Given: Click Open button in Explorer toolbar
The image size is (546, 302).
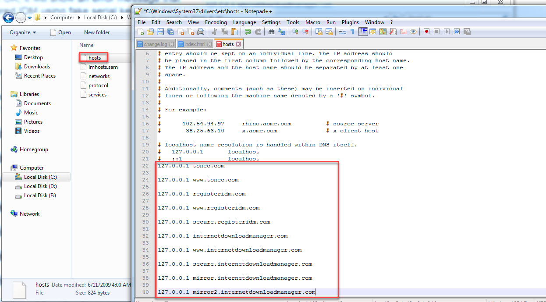Looking at the screenshot, I should click(60, 32).
